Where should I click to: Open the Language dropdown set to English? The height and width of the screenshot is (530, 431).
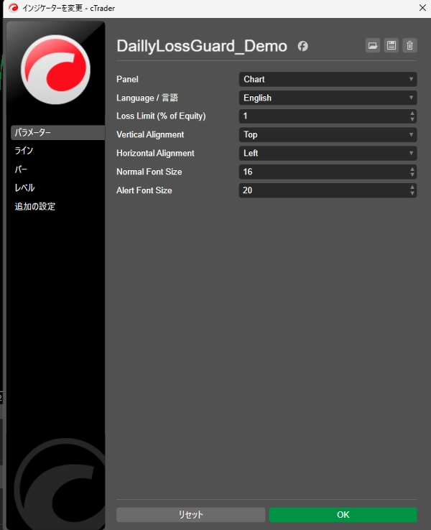coord(328,98)
